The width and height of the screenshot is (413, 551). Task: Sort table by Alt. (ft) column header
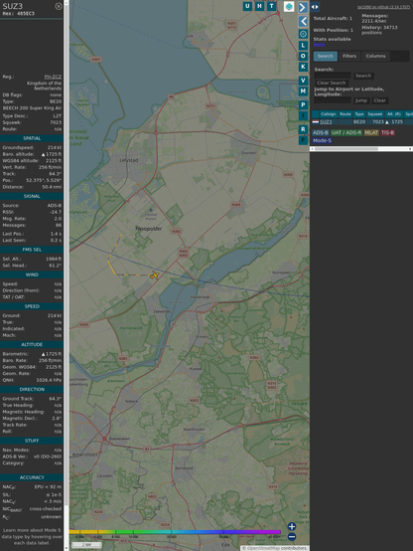(394, 114)
